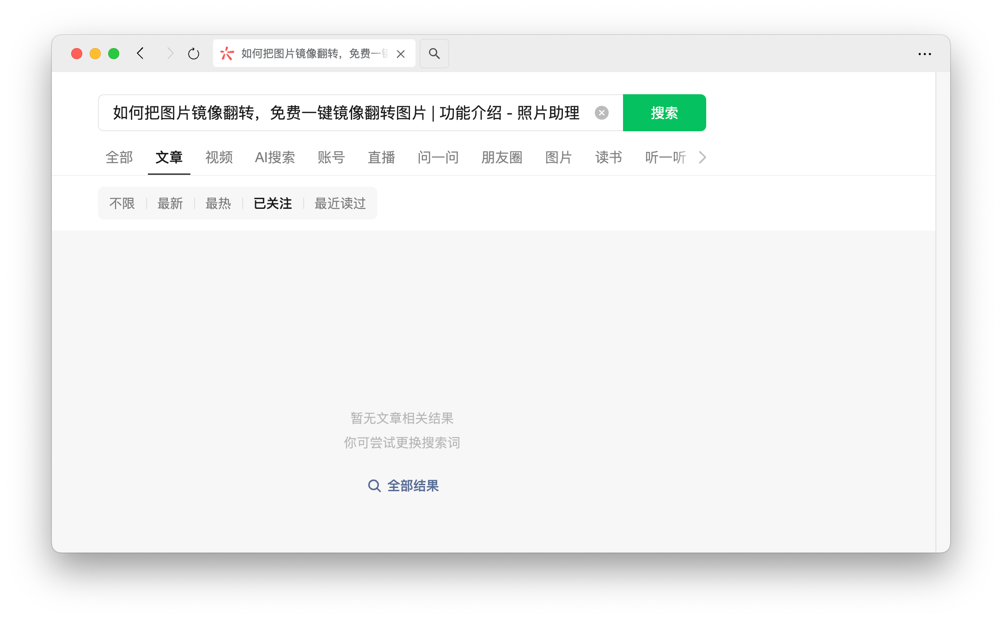Viewport: 1002px width, 621px height.
Task: Open the three-dot more options menu
Action: coord(924,54)
